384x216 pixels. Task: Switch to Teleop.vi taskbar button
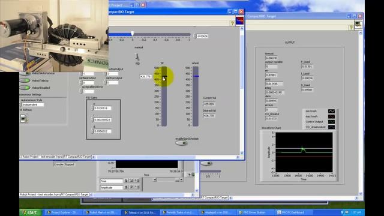coord(140,212)
